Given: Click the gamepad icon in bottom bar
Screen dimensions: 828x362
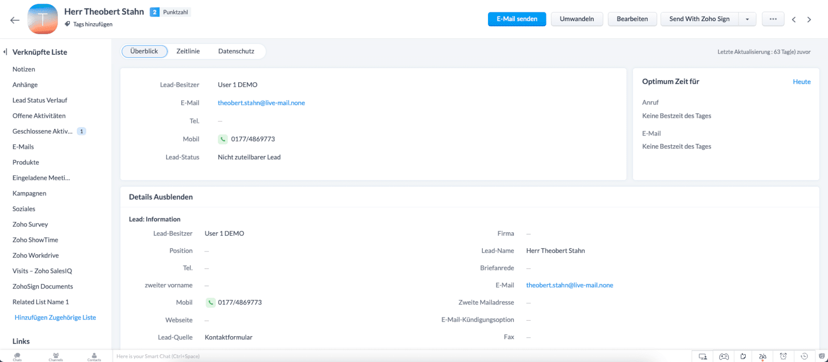Looking at the screenshot, I should coord(724,356).
